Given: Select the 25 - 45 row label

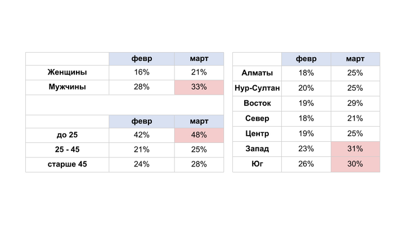Looking at the screenshot, I should (x=67, y=150).
